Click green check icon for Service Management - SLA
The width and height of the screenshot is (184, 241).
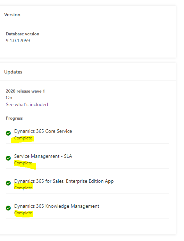pos(8,158)
